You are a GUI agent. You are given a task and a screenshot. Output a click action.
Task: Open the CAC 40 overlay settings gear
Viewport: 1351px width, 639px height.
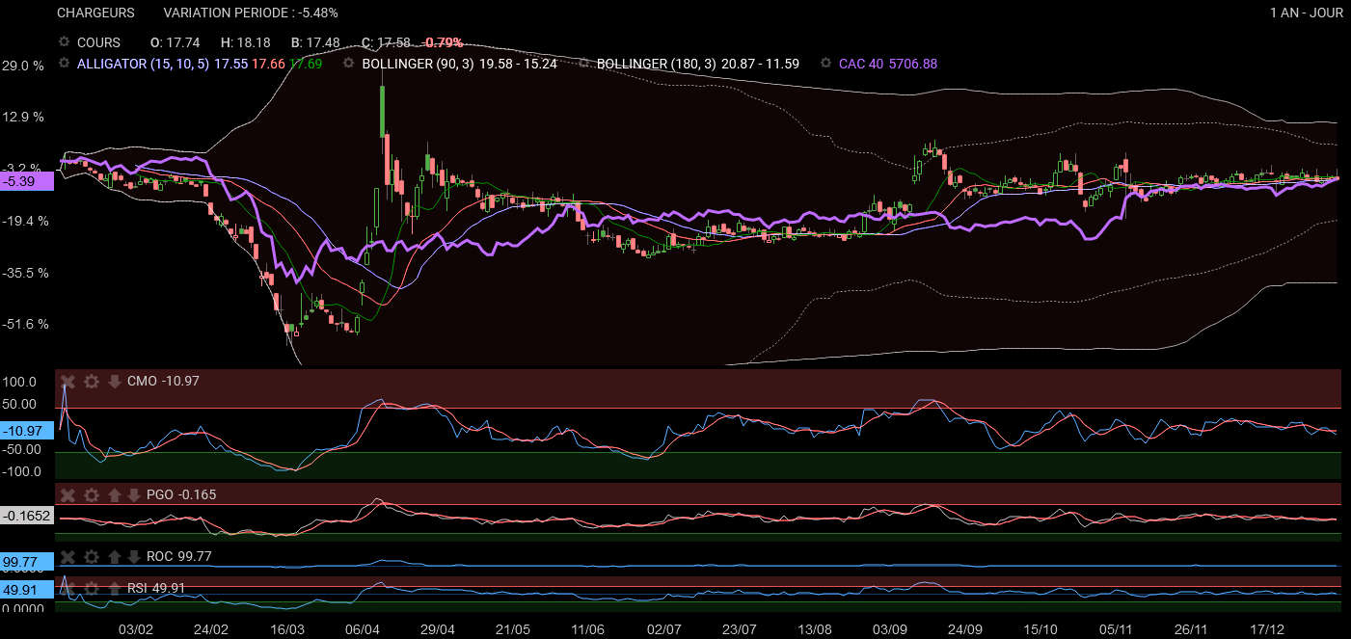pos(826,64)
